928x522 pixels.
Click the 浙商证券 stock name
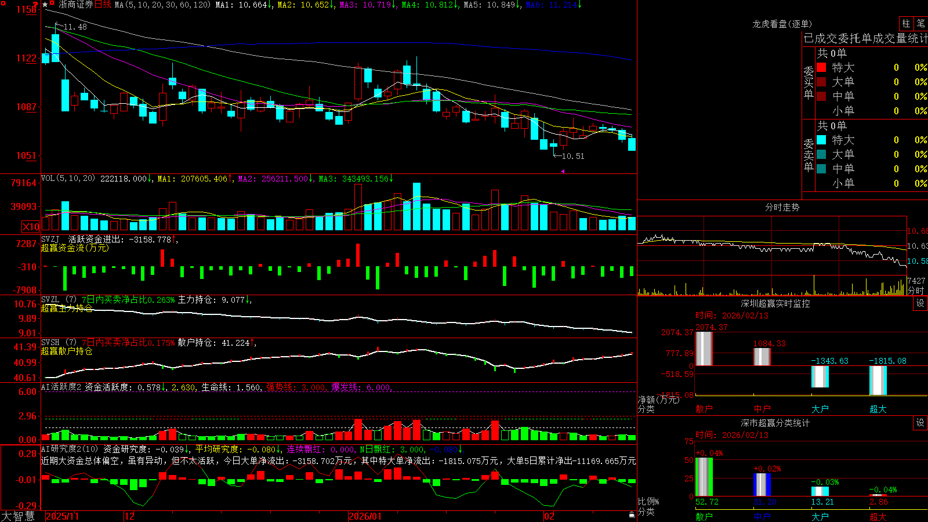click(x=76, y=5)
